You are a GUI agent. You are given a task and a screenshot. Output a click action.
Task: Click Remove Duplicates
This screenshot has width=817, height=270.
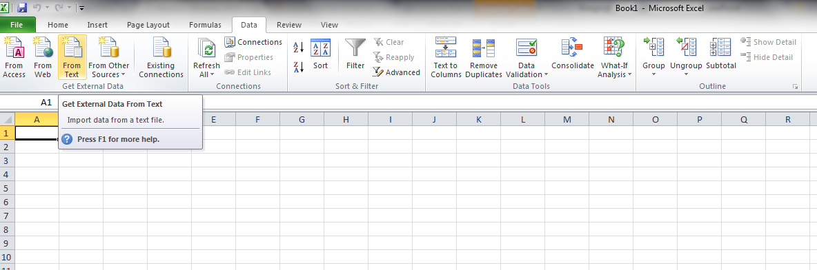484,57
